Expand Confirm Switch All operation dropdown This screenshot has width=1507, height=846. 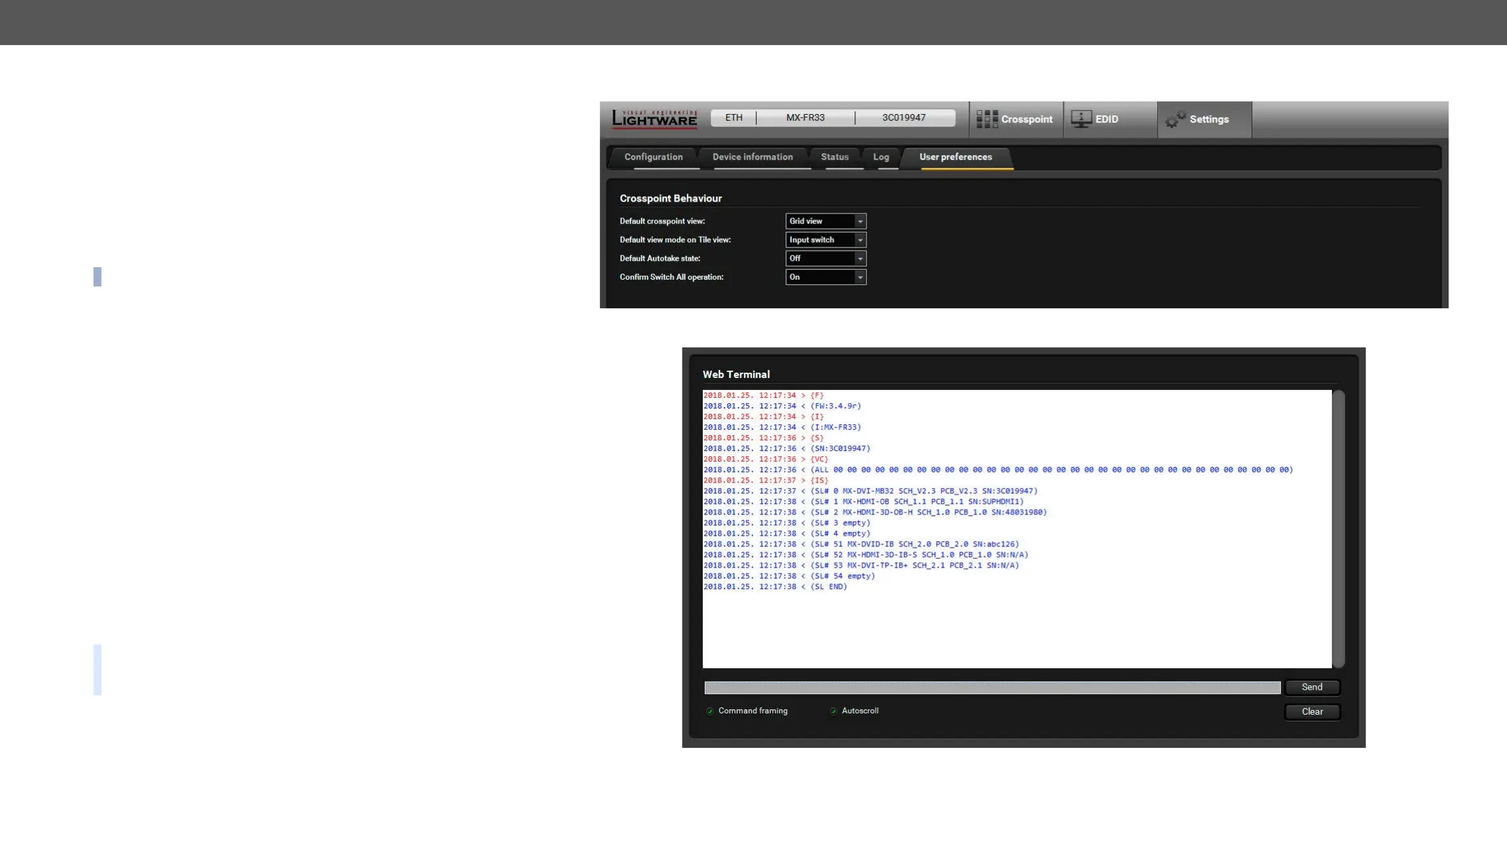point(825,277)
